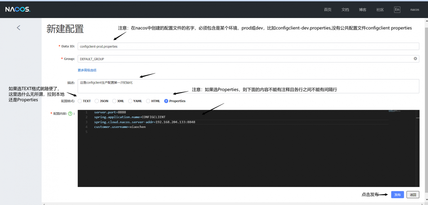Select the JSON configuration format

96,100
